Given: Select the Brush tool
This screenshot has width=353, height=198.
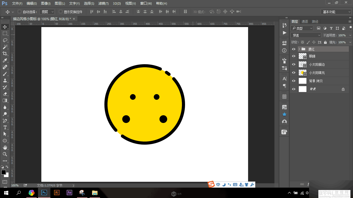Looking at the screenshot, I should [x=5, y=74].
